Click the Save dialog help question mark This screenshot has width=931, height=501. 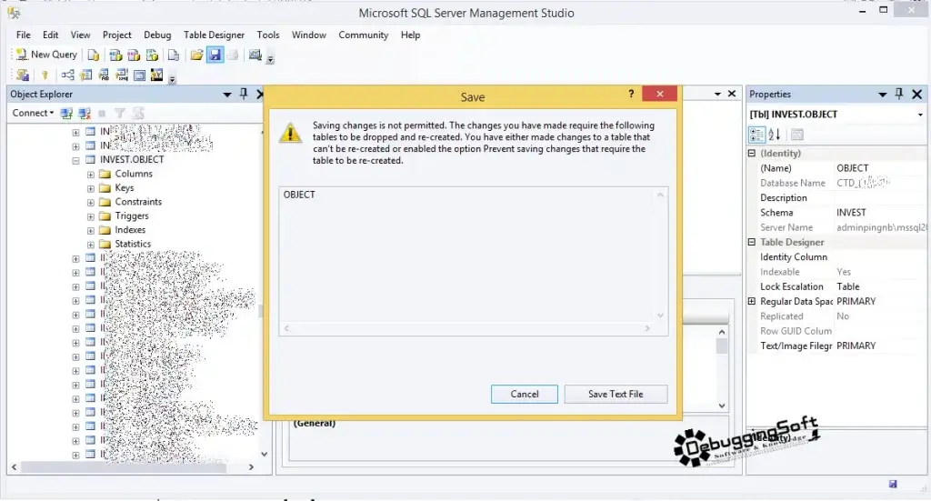tap(631, 94)
